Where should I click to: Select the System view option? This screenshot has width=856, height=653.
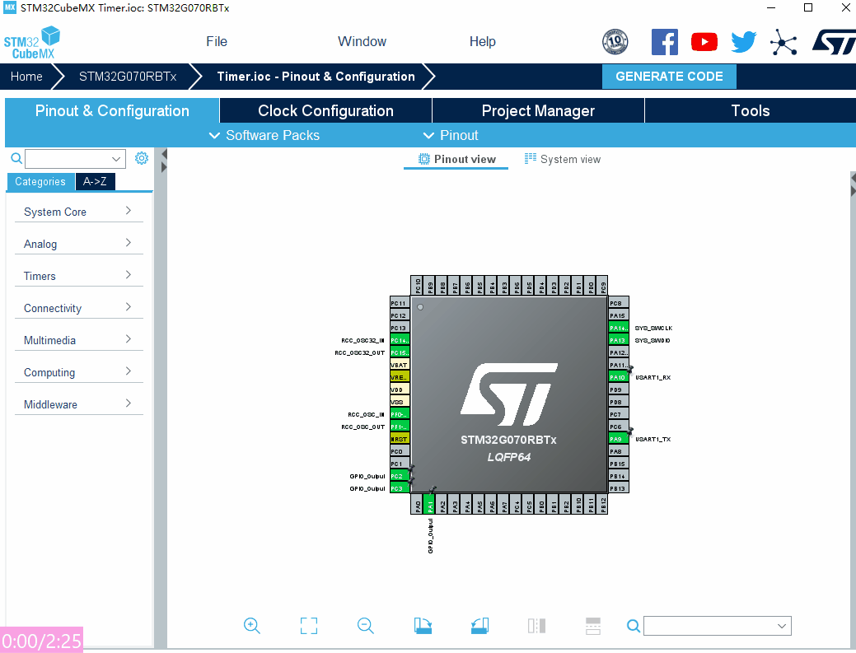563,159
